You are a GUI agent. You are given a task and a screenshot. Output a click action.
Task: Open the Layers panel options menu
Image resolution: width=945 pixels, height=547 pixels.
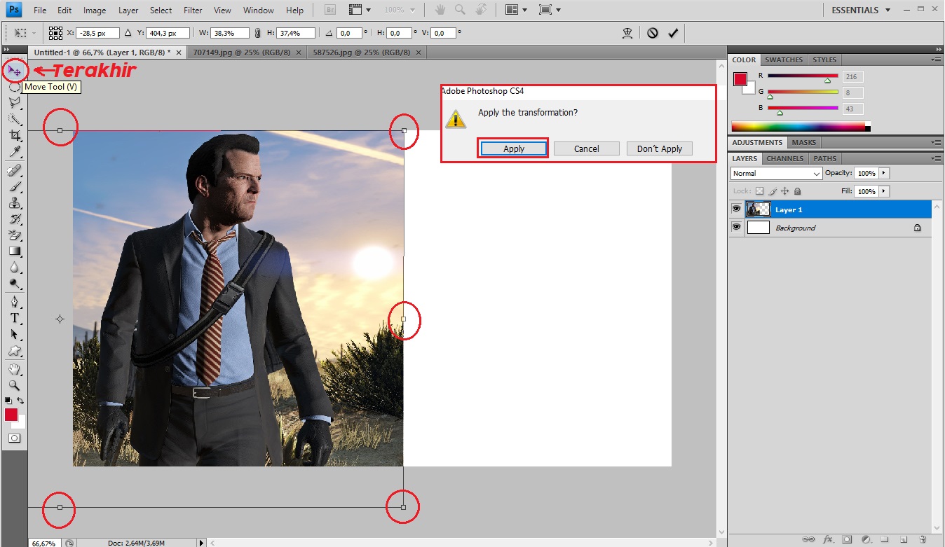937,159
